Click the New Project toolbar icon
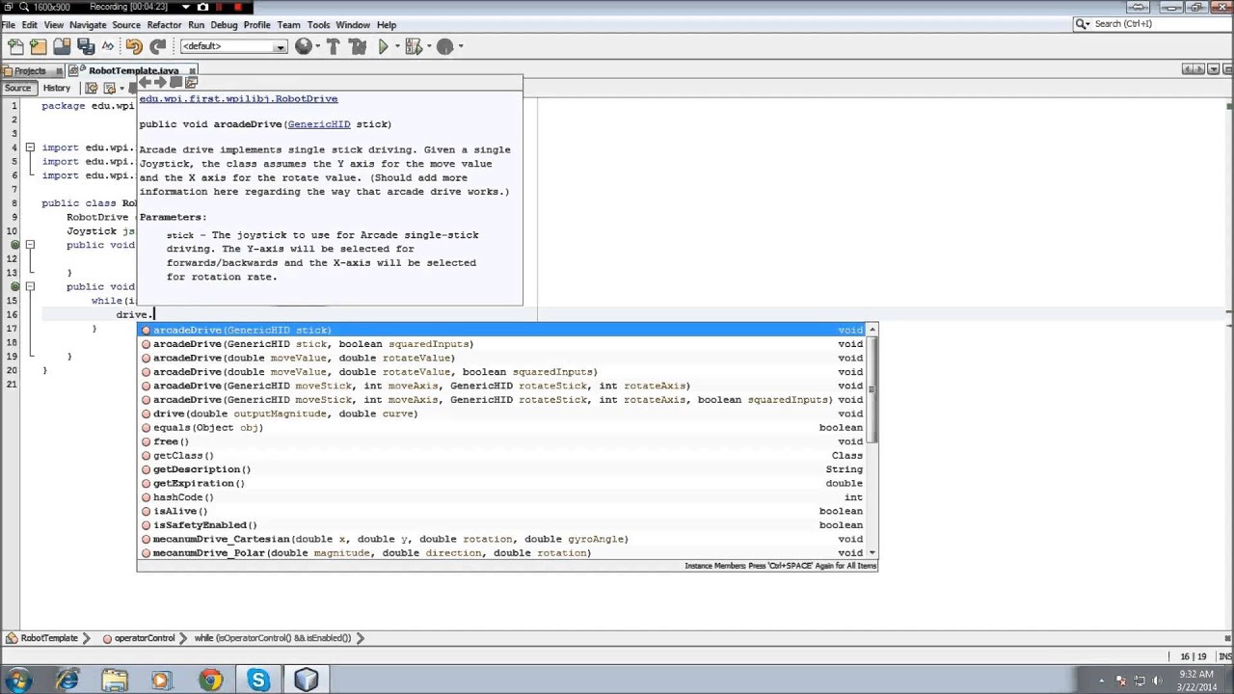This screenshot has width=1234, height=694. (x=39, y=46)
